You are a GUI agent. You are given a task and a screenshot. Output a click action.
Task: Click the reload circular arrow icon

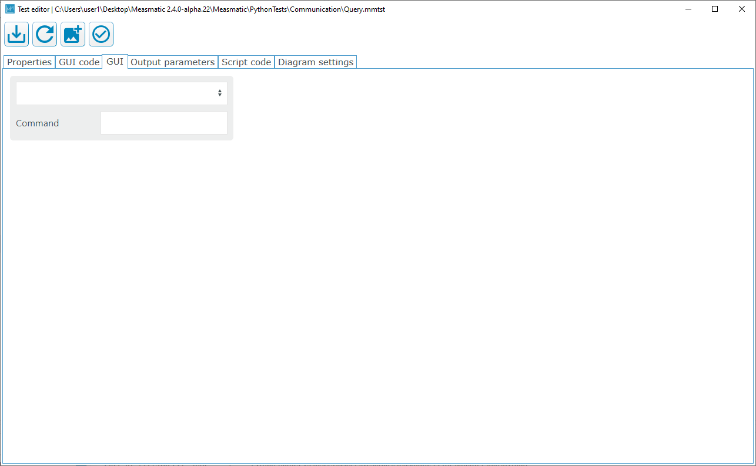click(45, 35)
